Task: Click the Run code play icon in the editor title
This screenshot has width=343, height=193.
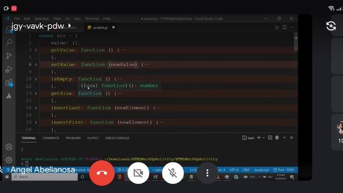Action: (277, 27)
